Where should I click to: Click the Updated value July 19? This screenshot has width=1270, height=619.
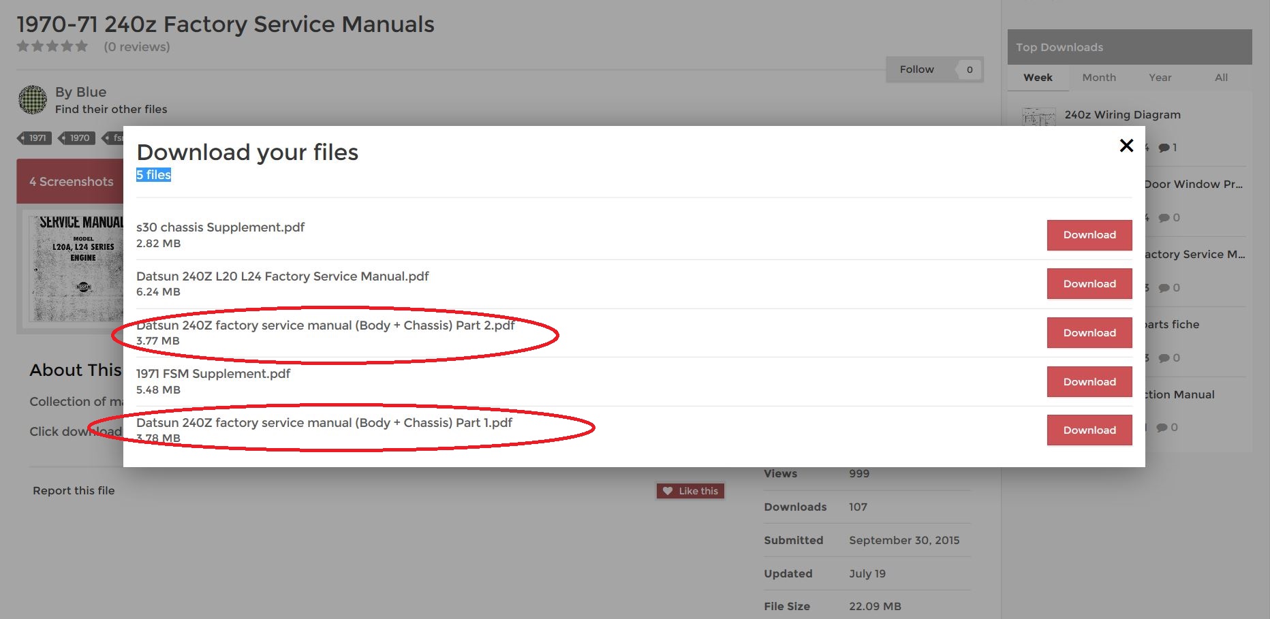tap(867, 574)
